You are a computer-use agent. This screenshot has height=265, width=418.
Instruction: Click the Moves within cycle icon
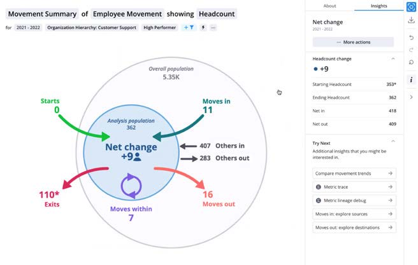(131, 186)
